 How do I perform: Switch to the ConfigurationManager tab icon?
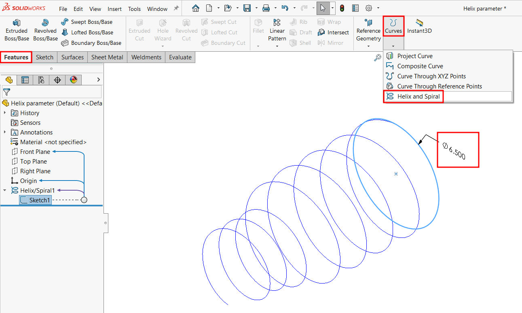[x=41, y=80]
